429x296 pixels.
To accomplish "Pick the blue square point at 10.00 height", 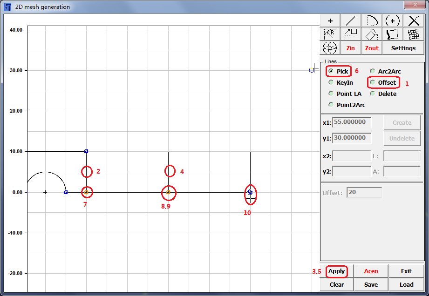I will 86,151.
